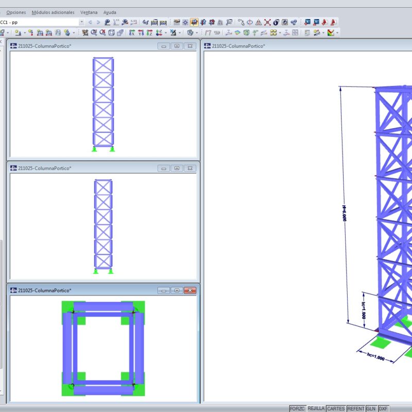
Task: Click the gray pentagon shape icon
Action: coord(190,32)
